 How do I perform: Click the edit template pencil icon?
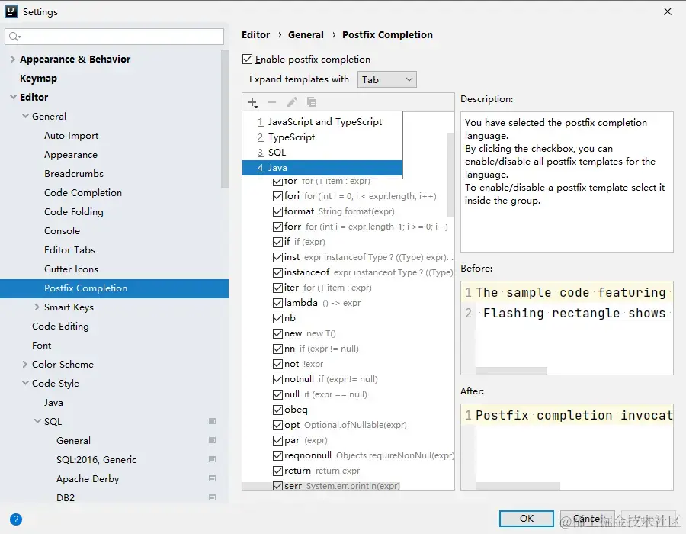292,102
